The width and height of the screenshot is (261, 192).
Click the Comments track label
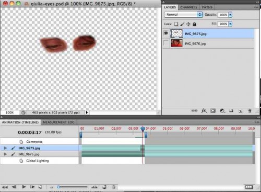pos(34,142)
